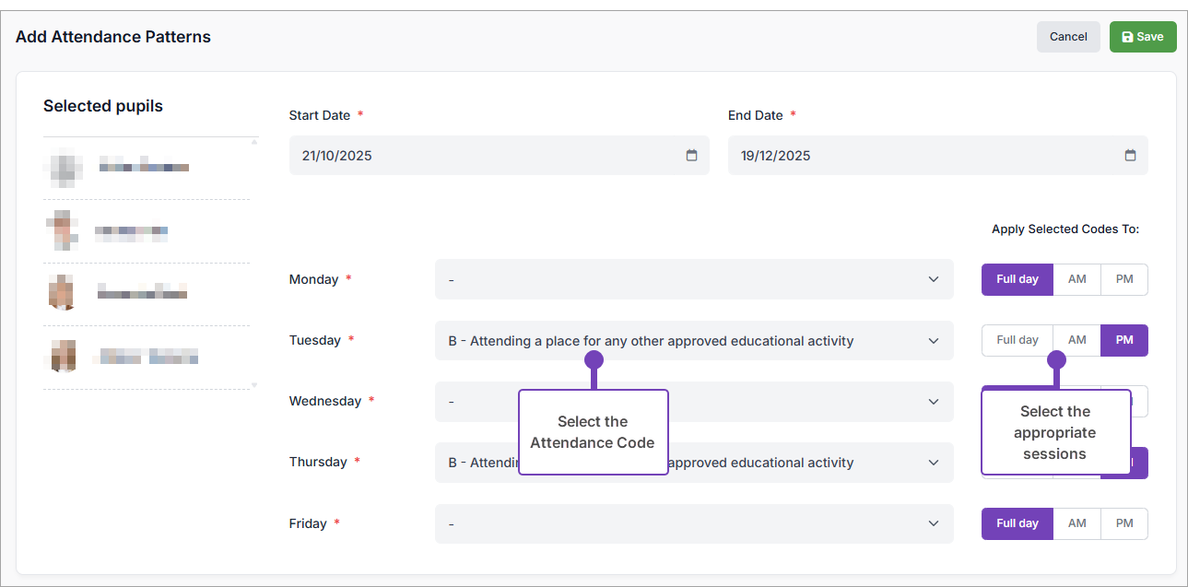Click the second pupil's avatar photo

62,230
